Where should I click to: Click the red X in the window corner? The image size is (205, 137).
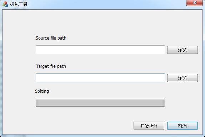(x=194, y=3)
